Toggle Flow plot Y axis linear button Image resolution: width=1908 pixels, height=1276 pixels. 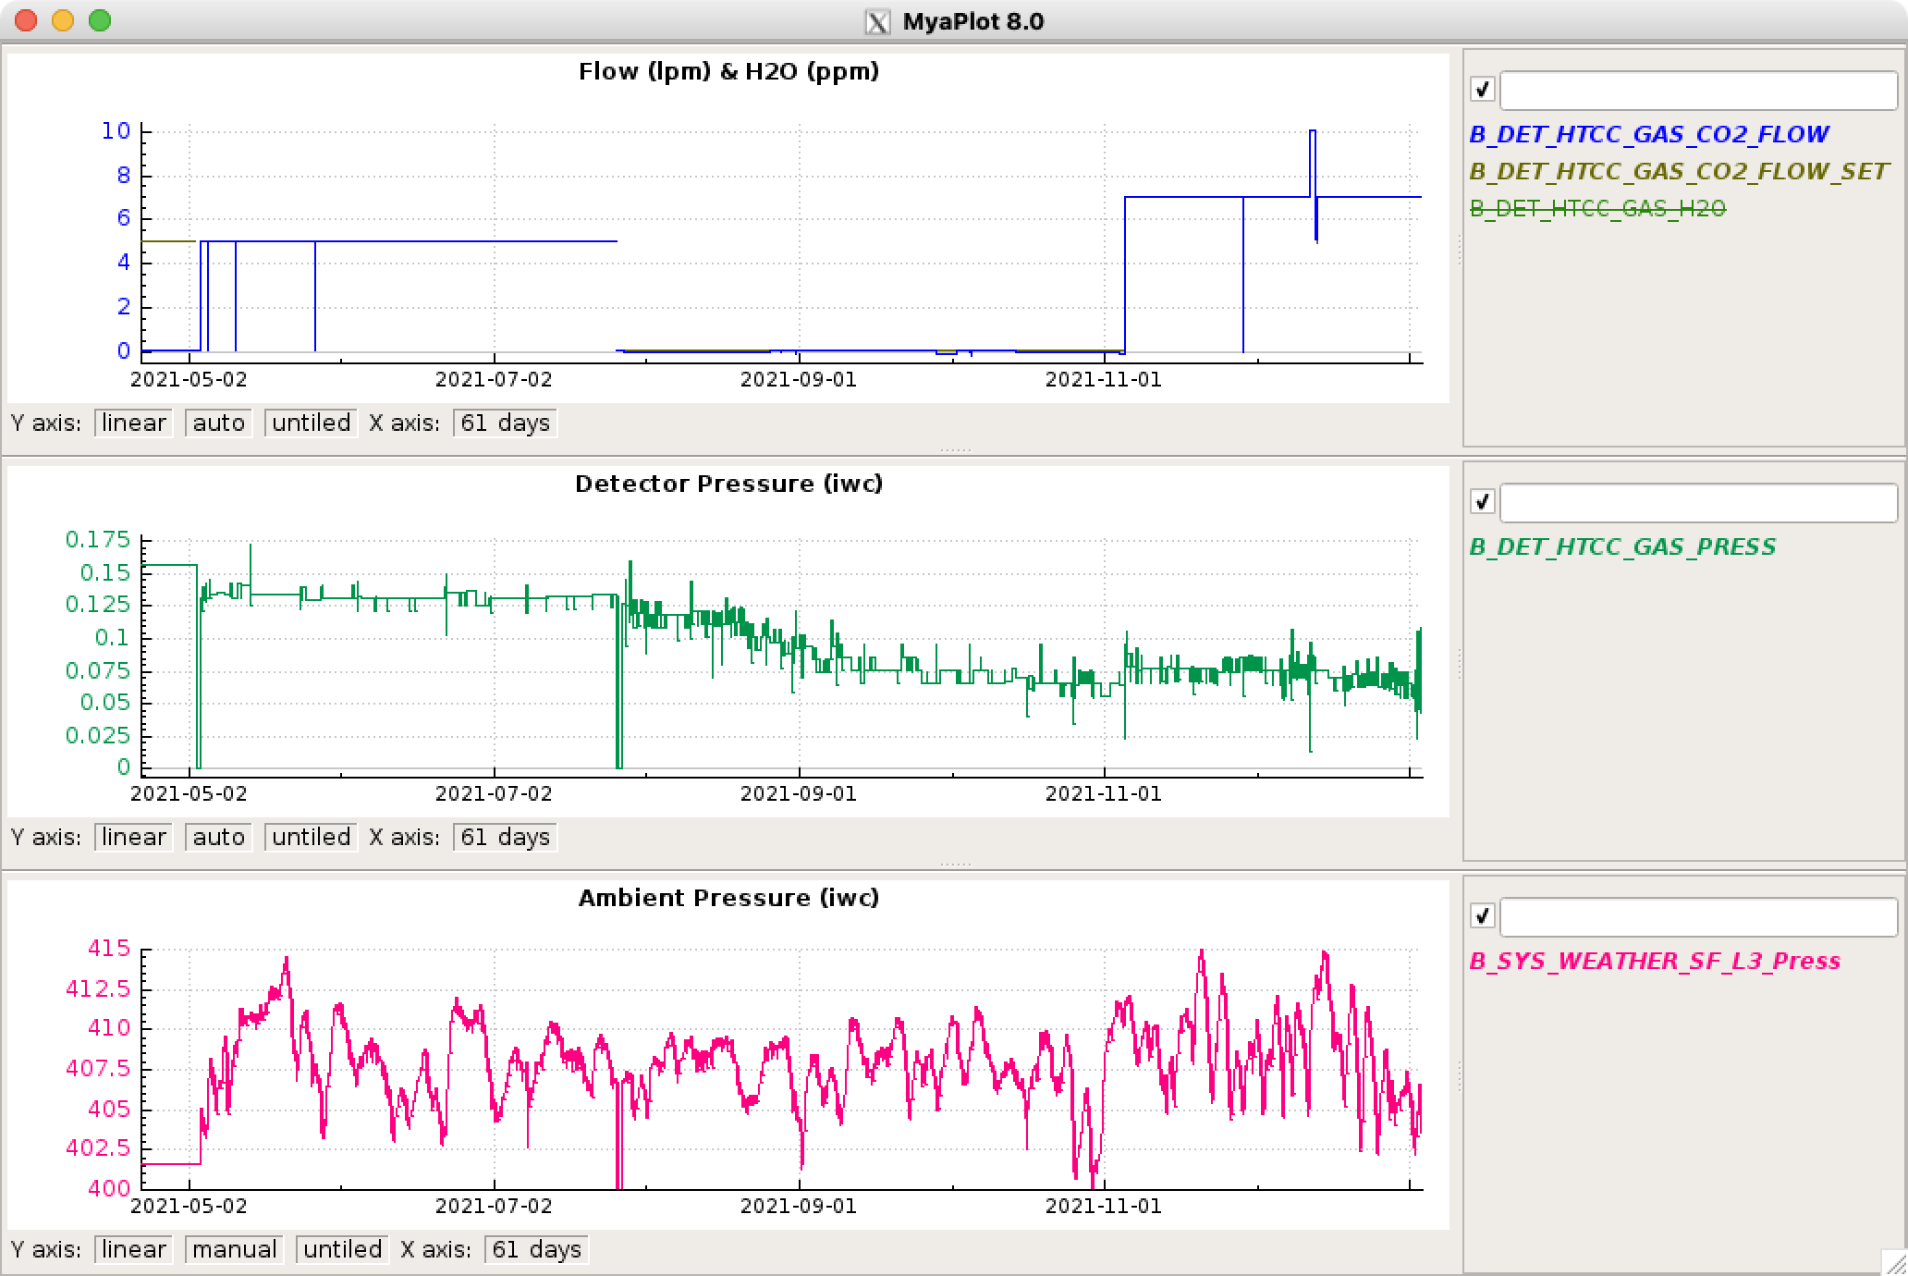(134, 423)
